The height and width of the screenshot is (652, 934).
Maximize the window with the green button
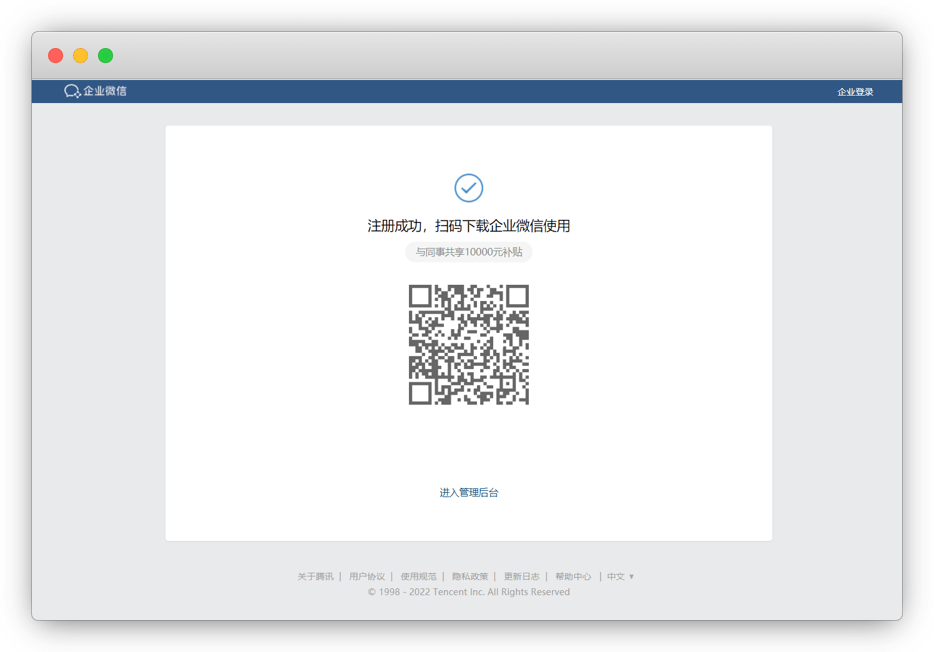coord(106,56)
